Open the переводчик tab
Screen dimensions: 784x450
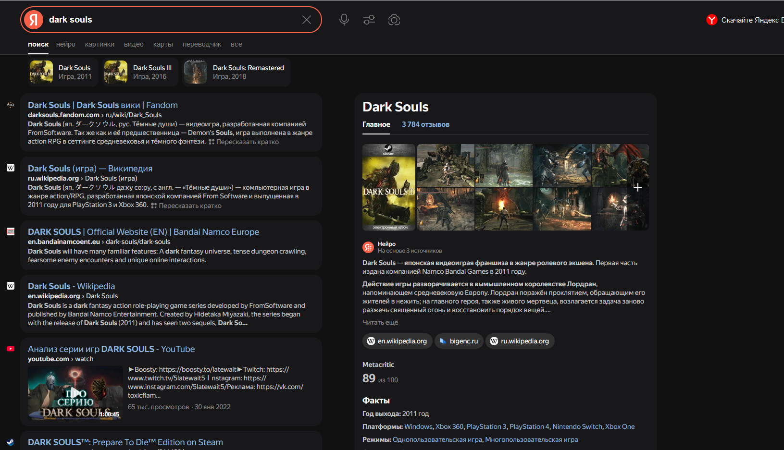click(202, 44)
